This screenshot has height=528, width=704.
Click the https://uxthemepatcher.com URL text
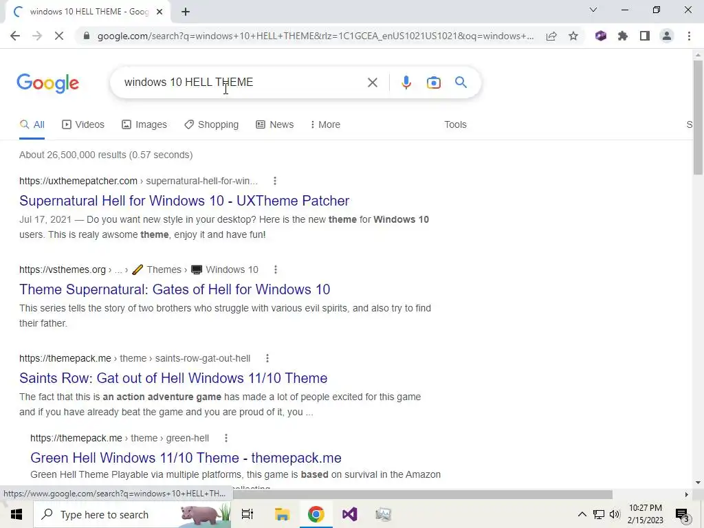point(78,181)
